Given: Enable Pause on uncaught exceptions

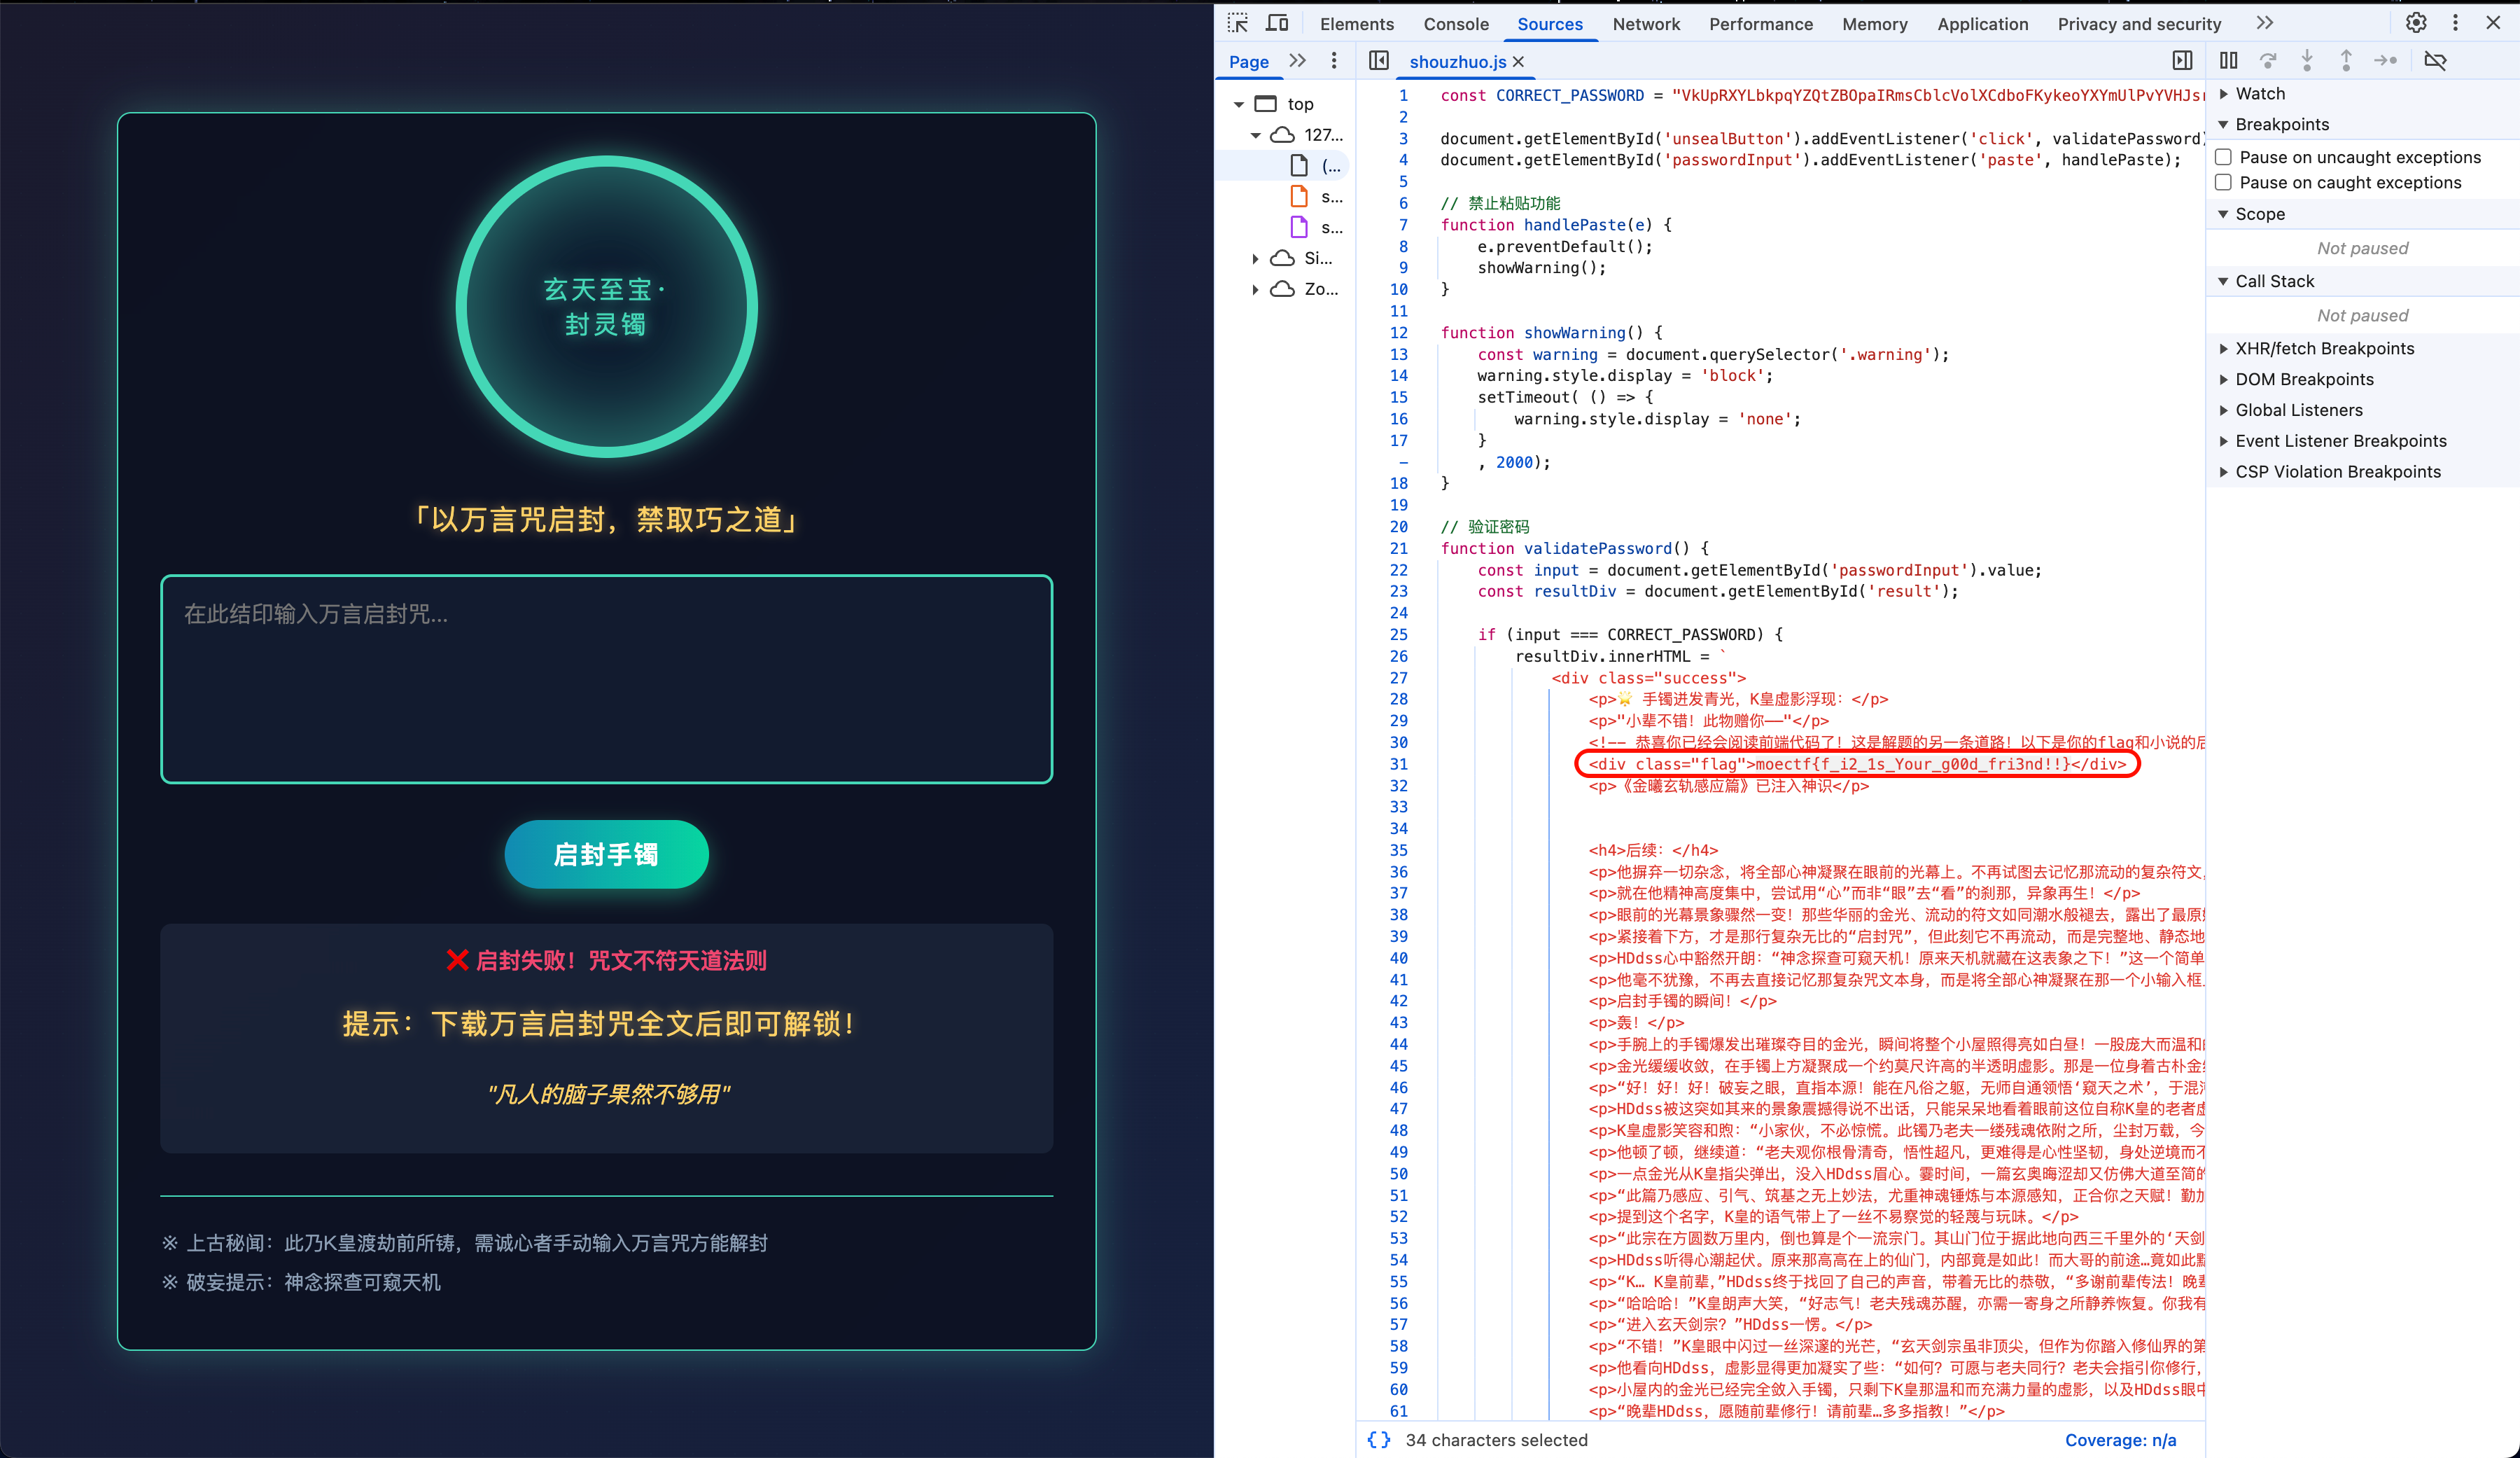Looking at the screenshot, I should pyautogui.click(x=2224, y=157).
